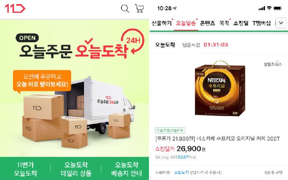
Task: Open the 콘텐츠 tab
Action: pos(207,23)
